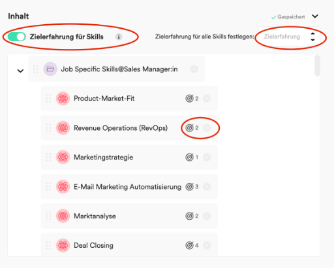Click the Marketingstrategie skill atom icon
Screen dimensions: 334x268
[x=63, y=157]
